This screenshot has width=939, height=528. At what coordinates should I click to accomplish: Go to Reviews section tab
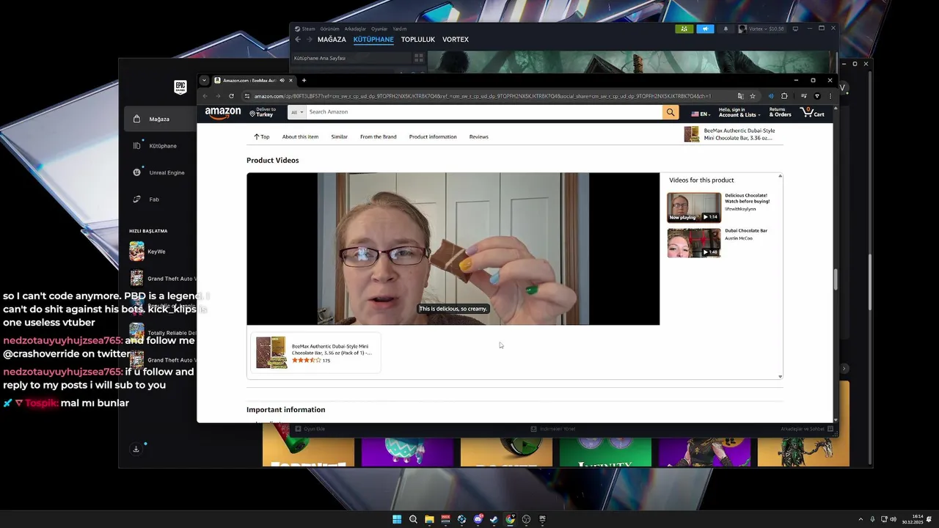tap(479, 137)
